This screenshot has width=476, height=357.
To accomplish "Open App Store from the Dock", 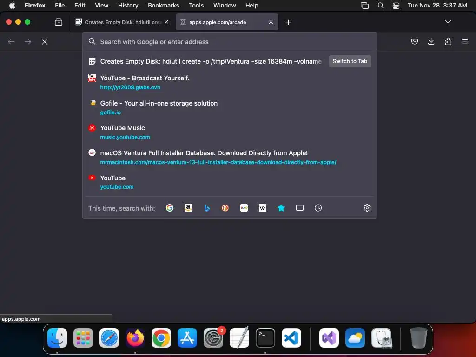I will (x=187, y=338).
